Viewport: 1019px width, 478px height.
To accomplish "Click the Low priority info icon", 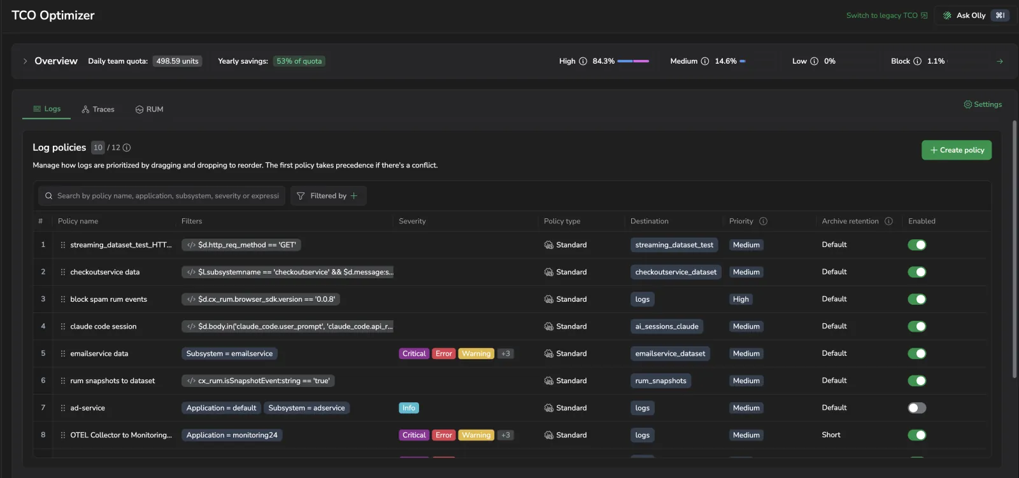I will (x=814, y=61).
